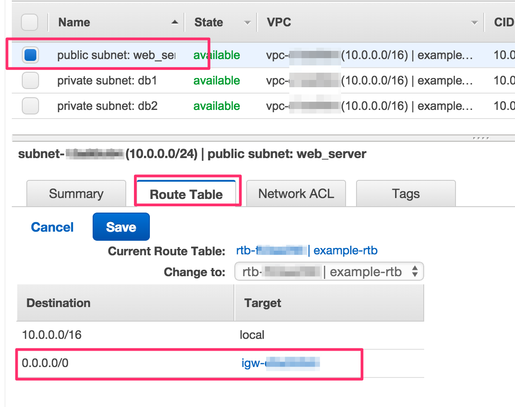Screen dimensions: 515x407
Task: Click the Destination column header
Action: [x=59, y=303]
